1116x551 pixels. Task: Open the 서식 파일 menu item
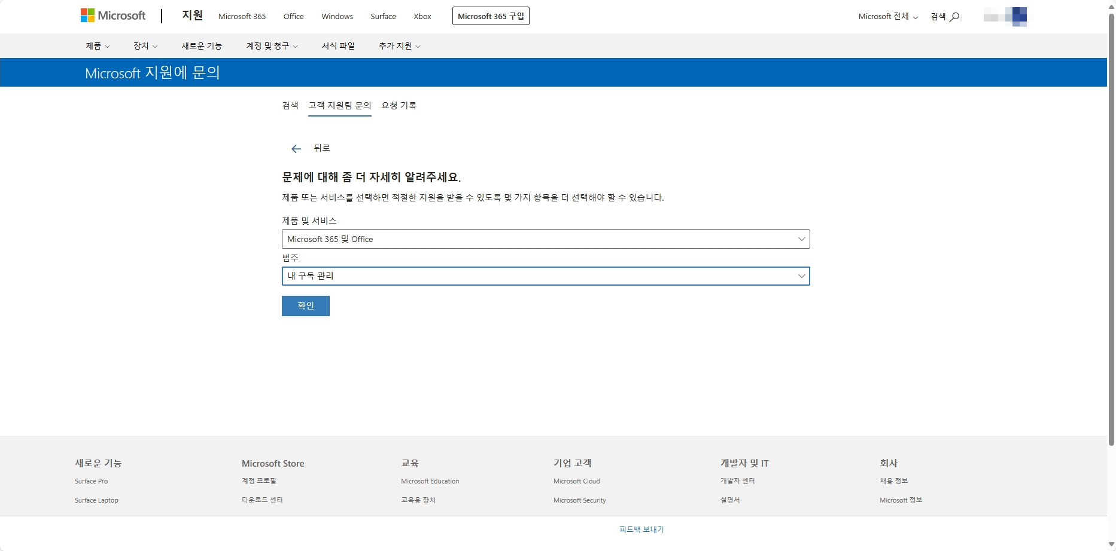pyautogui.click(x=338, y=46)
